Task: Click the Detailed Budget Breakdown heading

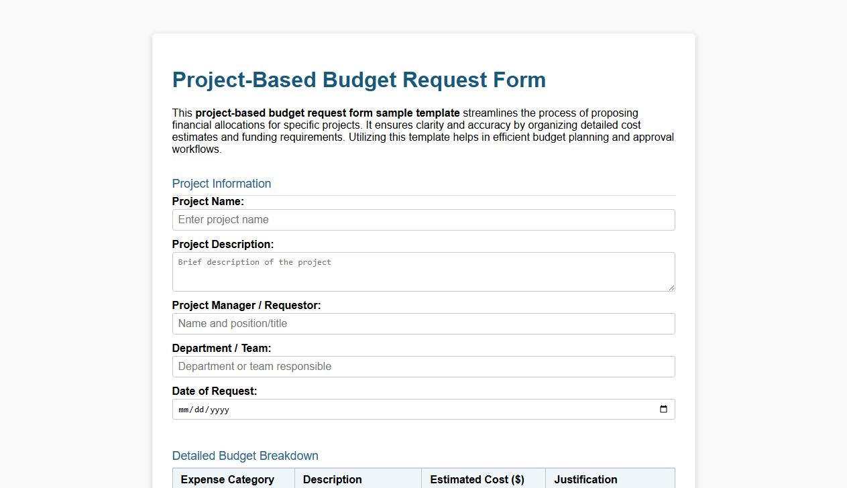Action: [x=245, y=455]
